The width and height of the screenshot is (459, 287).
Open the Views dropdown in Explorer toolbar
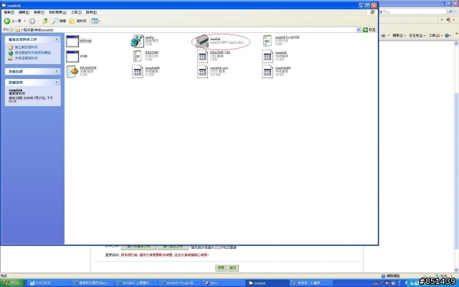click(95, 21)
